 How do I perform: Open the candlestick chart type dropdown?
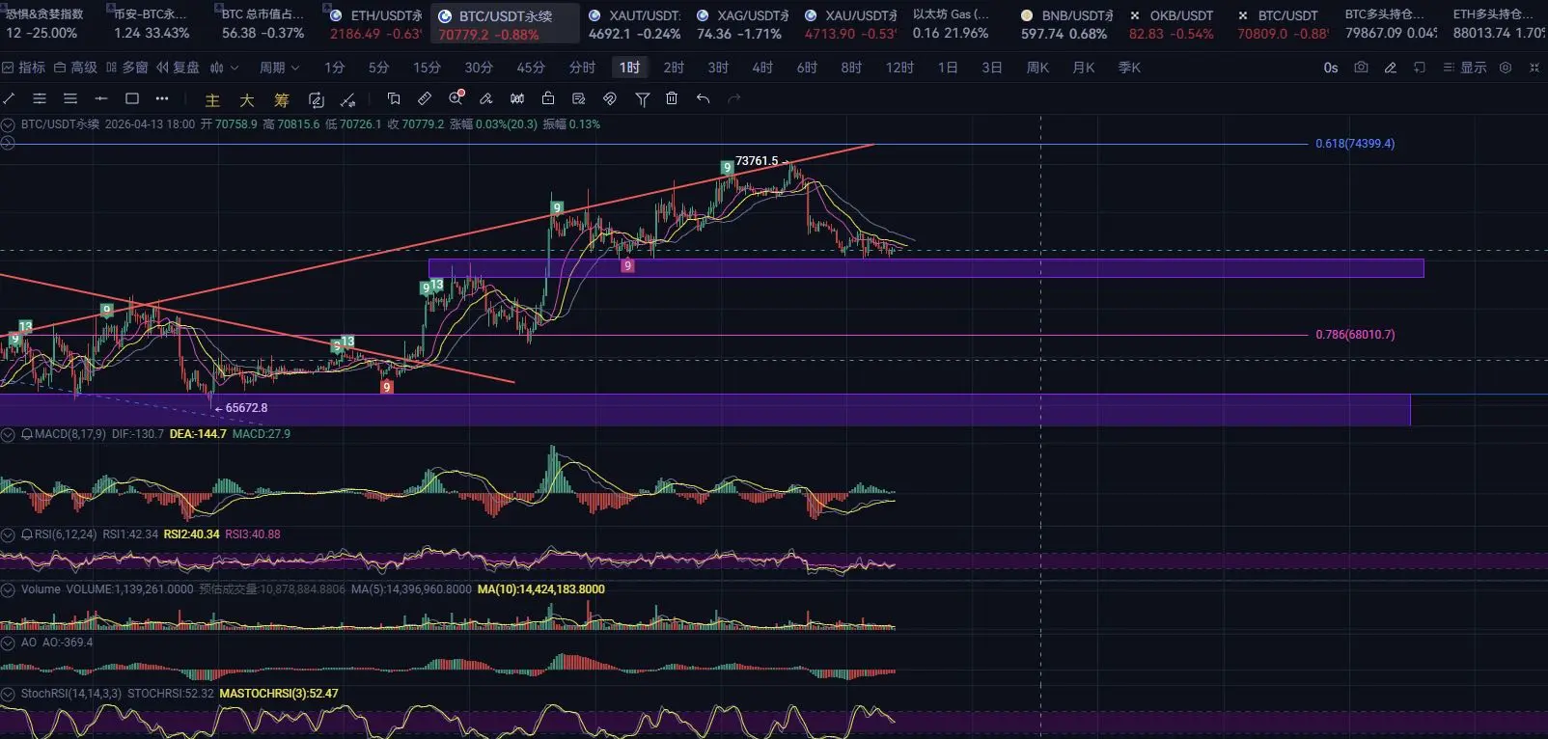pos(224,68)
